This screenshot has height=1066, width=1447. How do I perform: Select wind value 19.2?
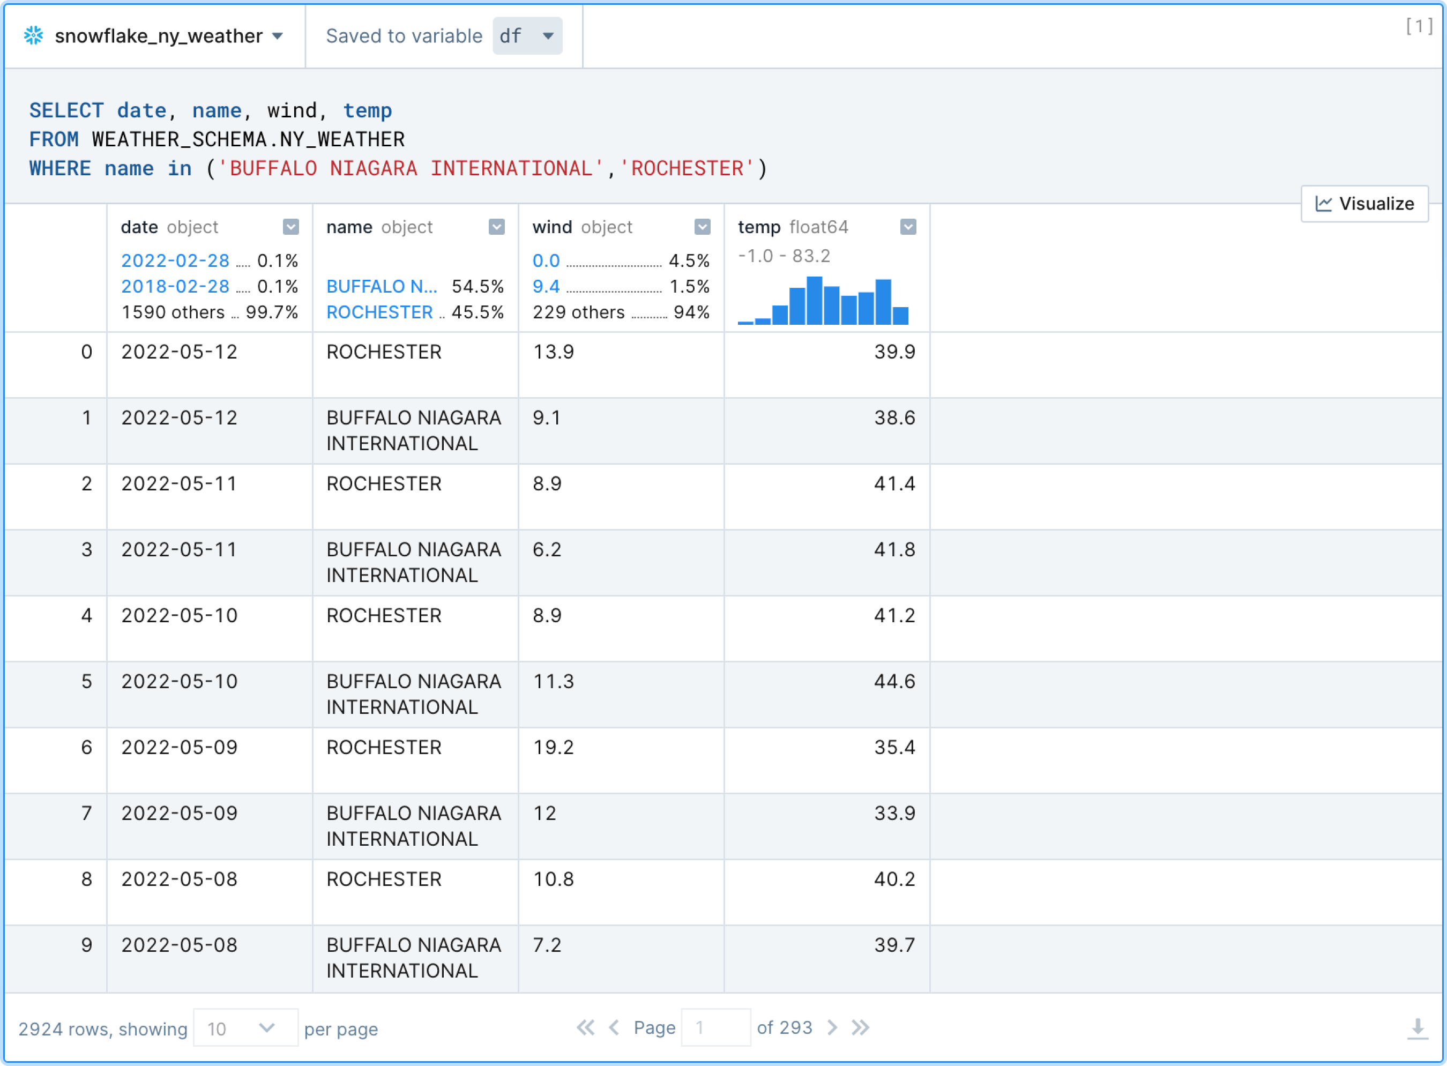554,747
